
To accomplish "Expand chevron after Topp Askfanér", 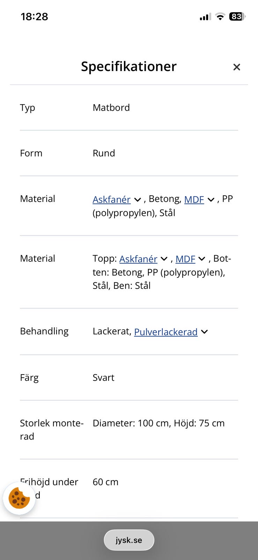I will (164, 259).
